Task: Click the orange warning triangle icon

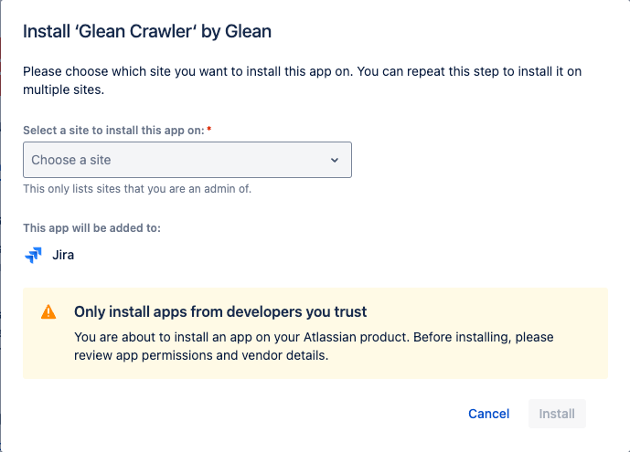Action: click(x=48, y=311)
